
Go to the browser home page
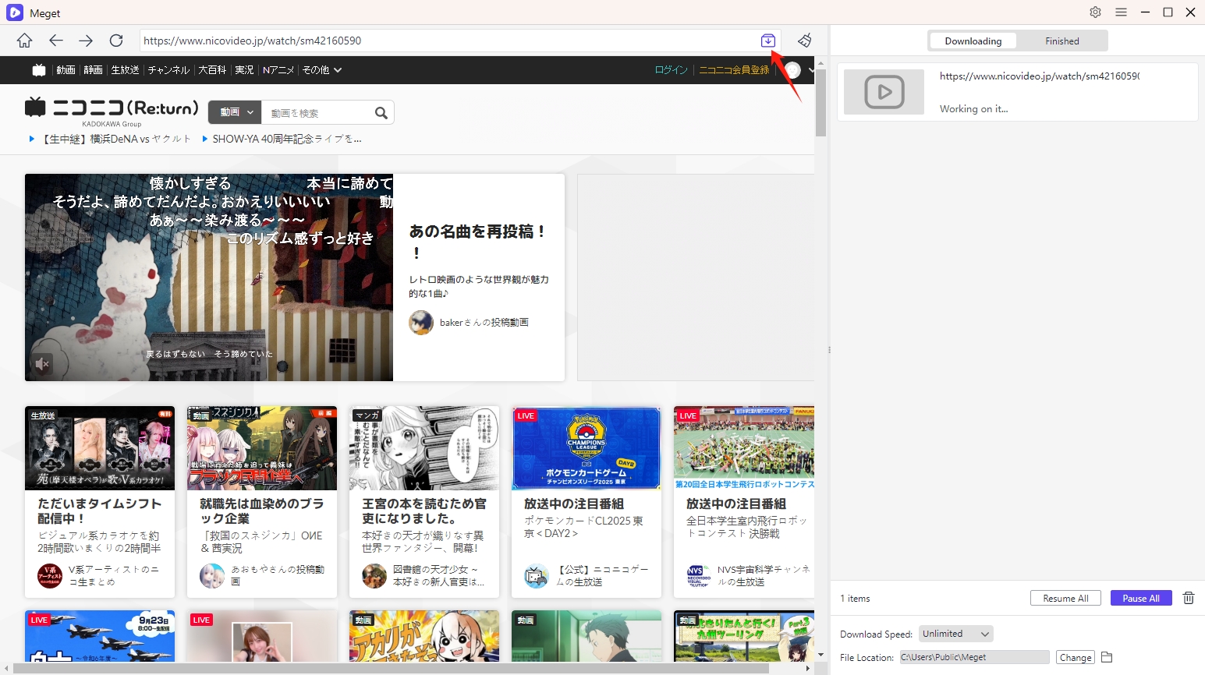pyautogui.click(x=25, y=41)
